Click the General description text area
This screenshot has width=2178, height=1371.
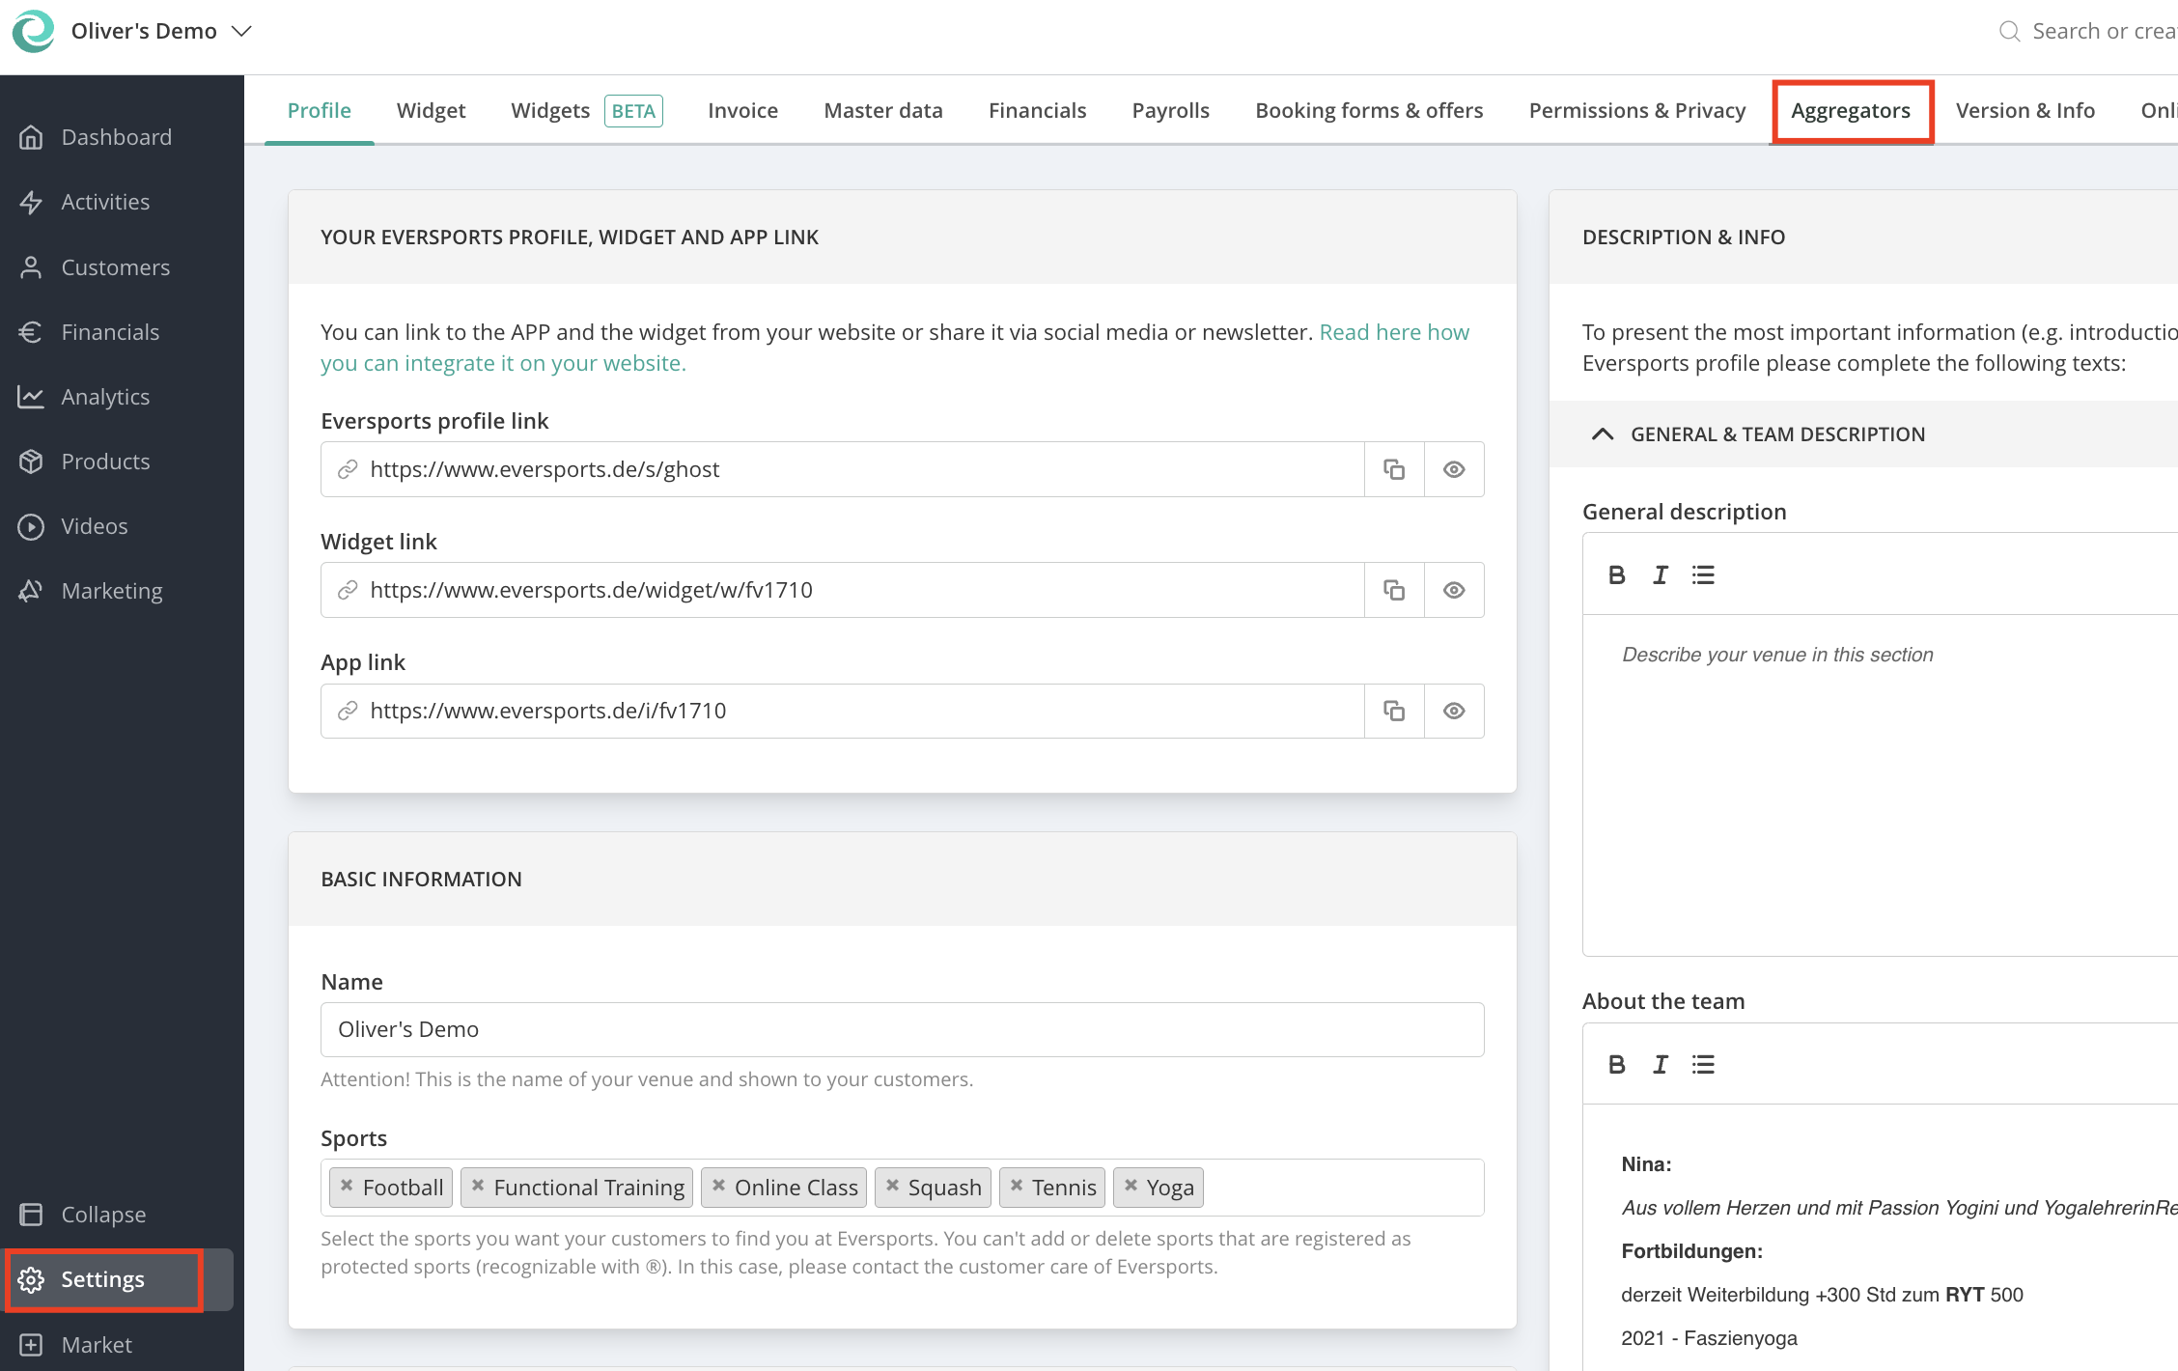[x=1881, y=784]
